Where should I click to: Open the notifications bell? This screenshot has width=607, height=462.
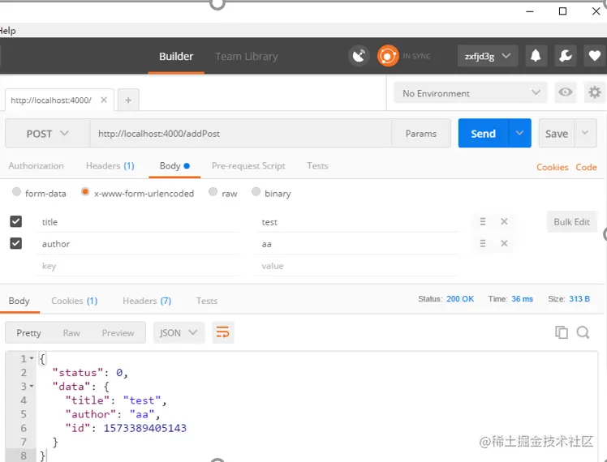coord(536,56)
